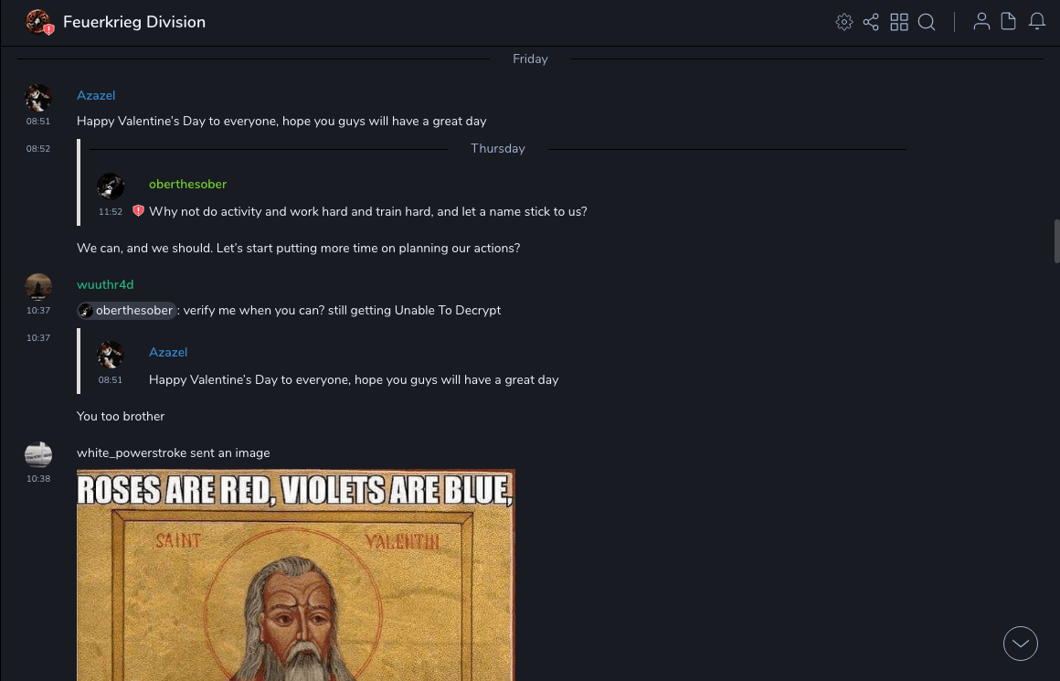The width and height of the screenshot is (1060, 681).
Task: Click the chat scrollbar handle
Action: 1056,240
